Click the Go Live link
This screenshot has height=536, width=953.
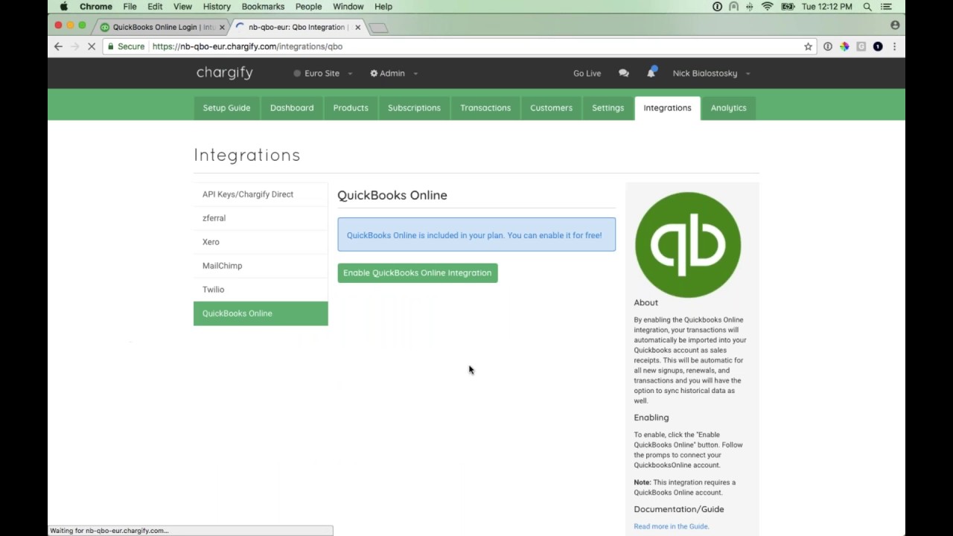tap(587, 73)
